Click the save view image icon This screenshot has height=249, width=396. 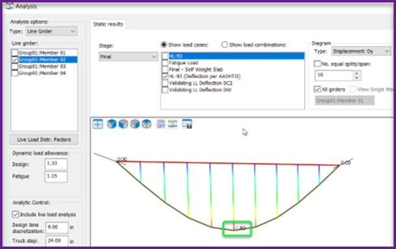point(187,124)
